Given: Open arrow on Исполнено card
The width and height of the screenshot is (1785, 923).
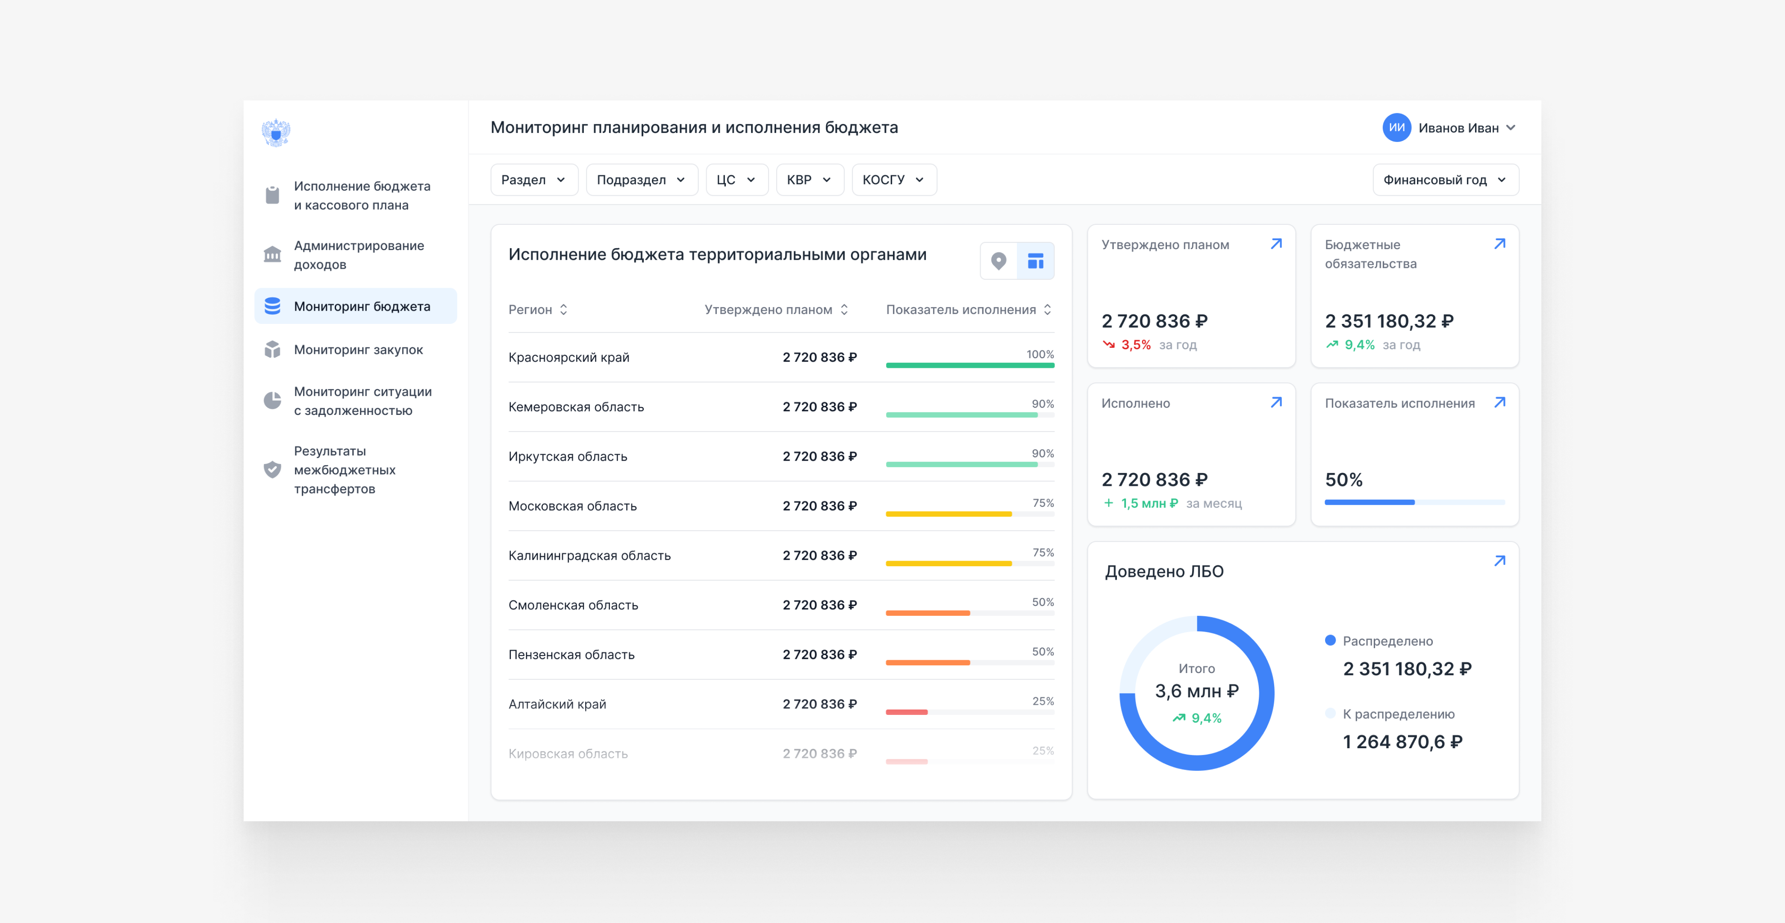Looking at the screenshot, I should (1275, 403).
